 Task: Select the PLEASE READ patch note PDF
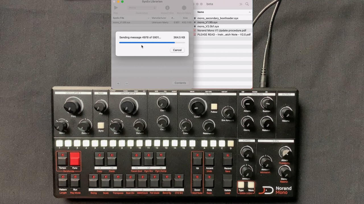click(224, 35)
